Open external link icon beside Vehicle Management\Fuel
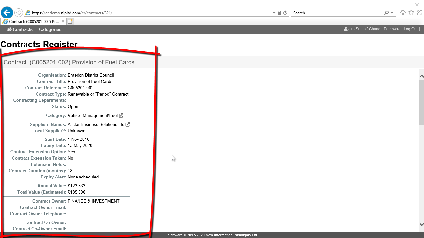Screen dimensions: 424x238 [121, 116]
